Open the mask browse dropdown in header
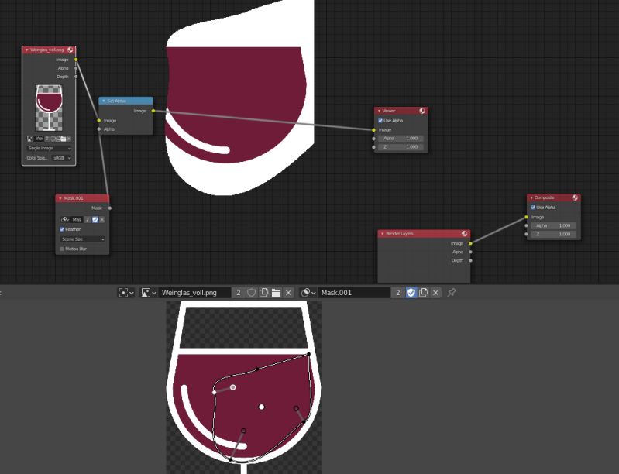The height and width of the screenshot is (474, 619). [308, 293]
